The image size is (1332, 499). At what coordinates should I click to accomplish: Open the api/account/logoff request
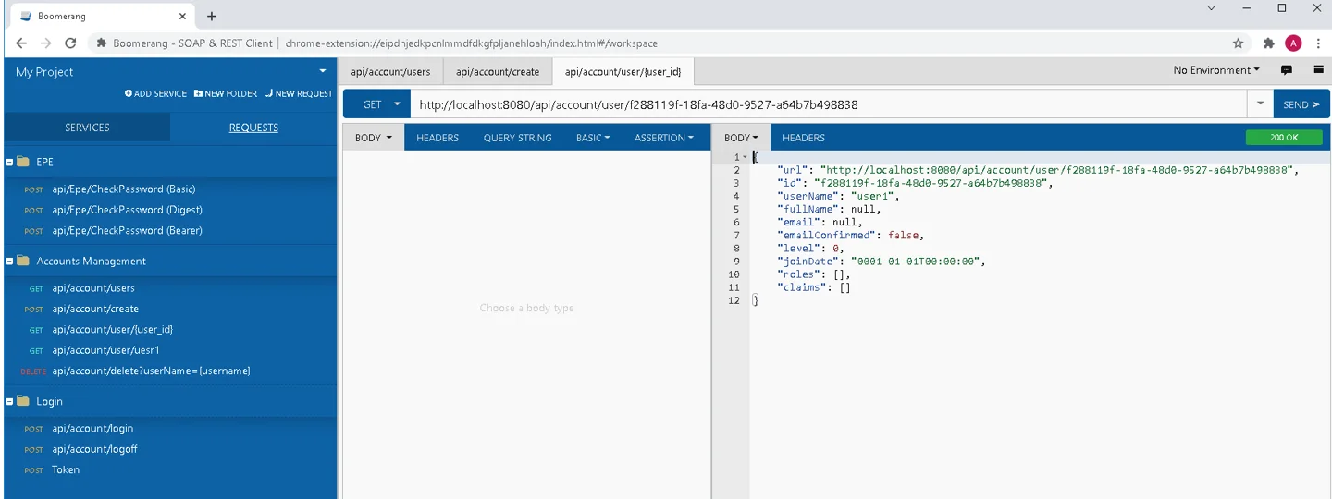(94, 449)
